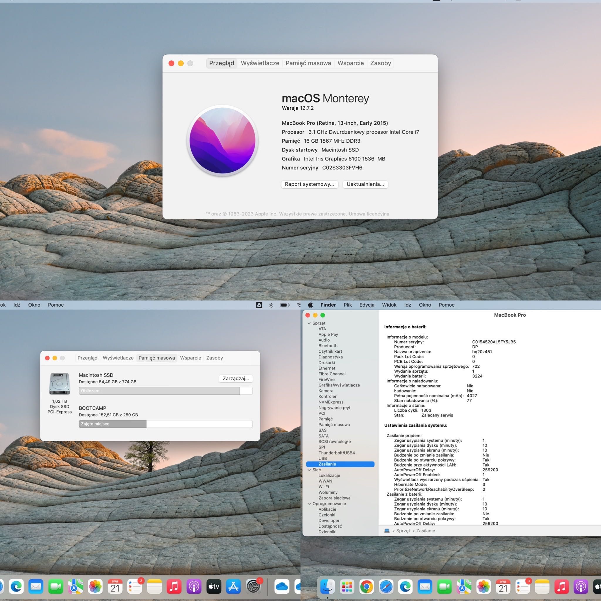
Task: Collapse the Sprzęt tree section
Action: tap(309, 323)
